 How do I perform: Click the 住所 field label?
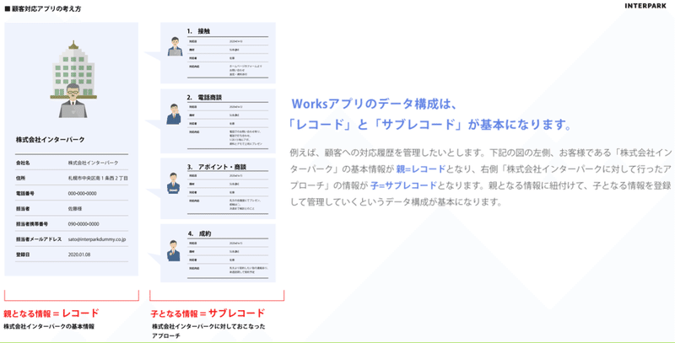point(20,178)
